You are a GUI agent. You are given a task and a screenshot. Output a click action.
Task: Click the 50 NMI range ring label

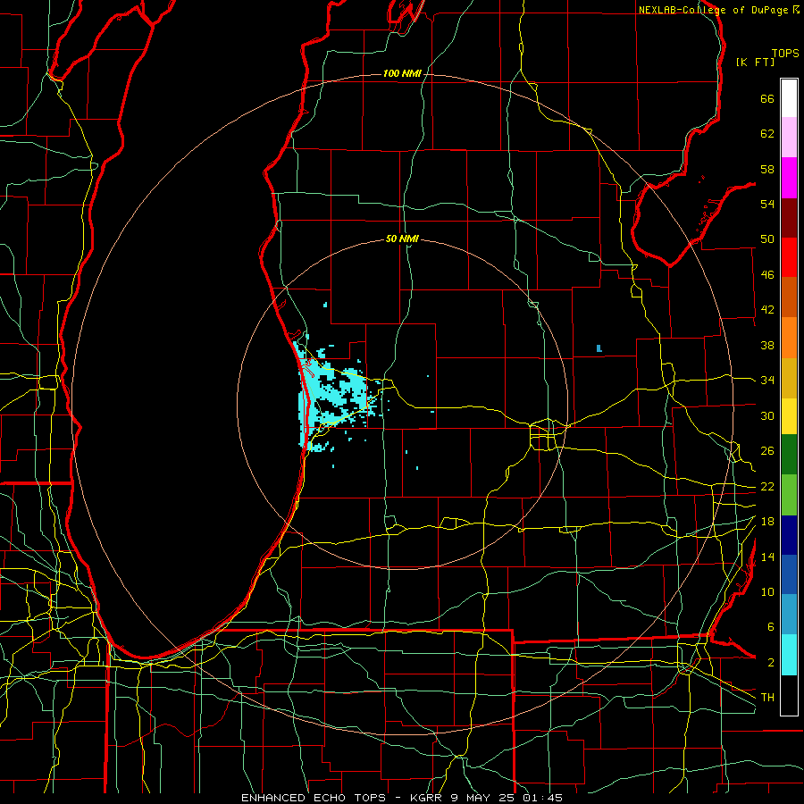(402, 239)
